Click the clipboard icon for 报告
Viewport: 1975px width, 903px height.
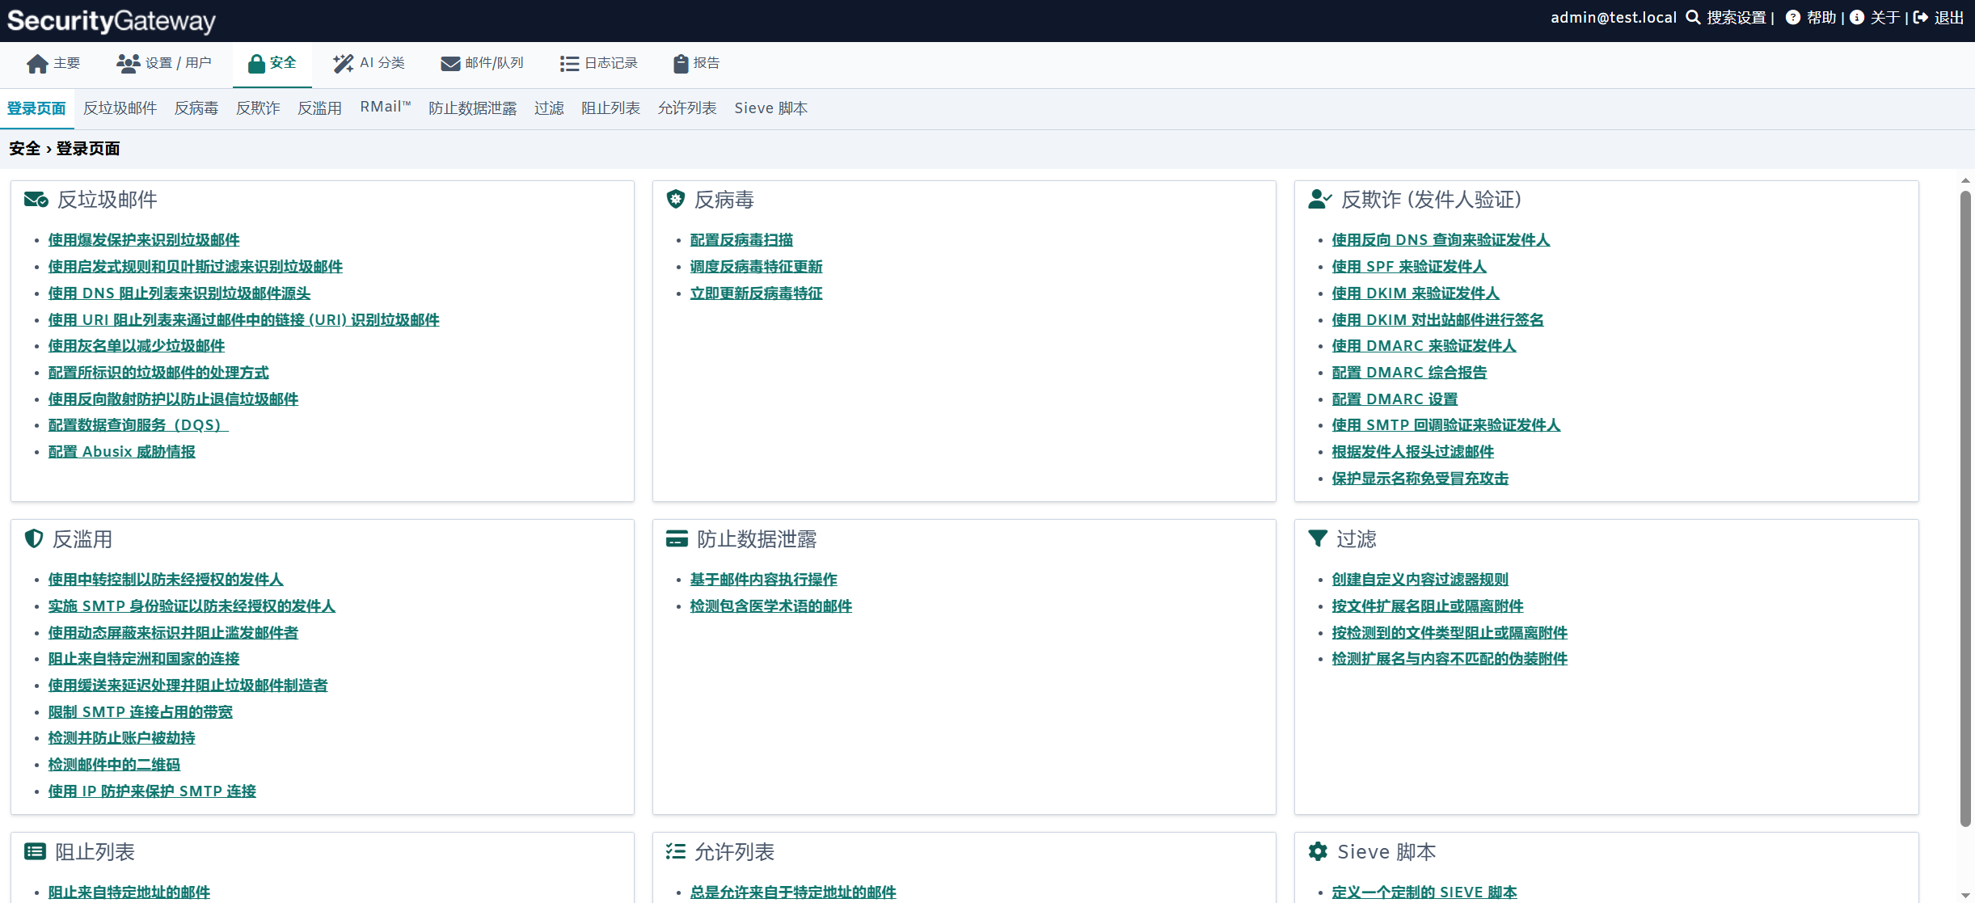[681, 64]
